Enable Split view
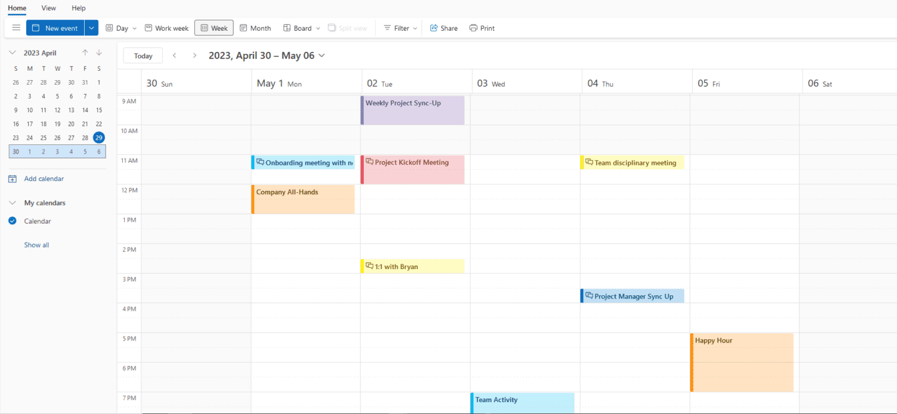The image size is (897, 414). [347, 28]
